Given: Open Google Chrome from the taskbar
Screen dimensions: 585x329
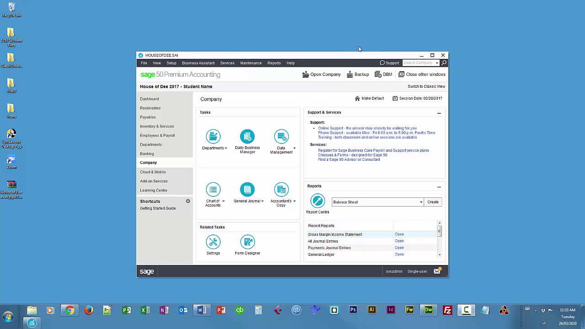Looking at the screenshot, I should [69, 311].
